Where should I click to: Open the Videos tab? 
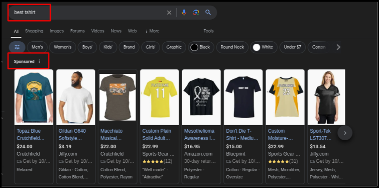[98, 31]
